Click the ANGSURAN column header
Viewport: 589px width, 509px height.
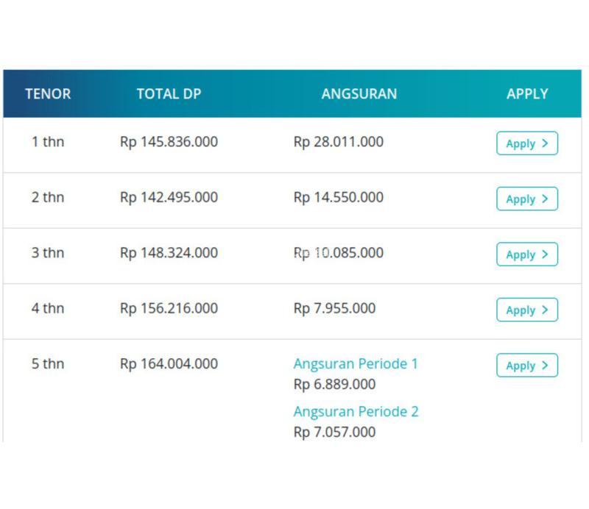tap(359, 94)
